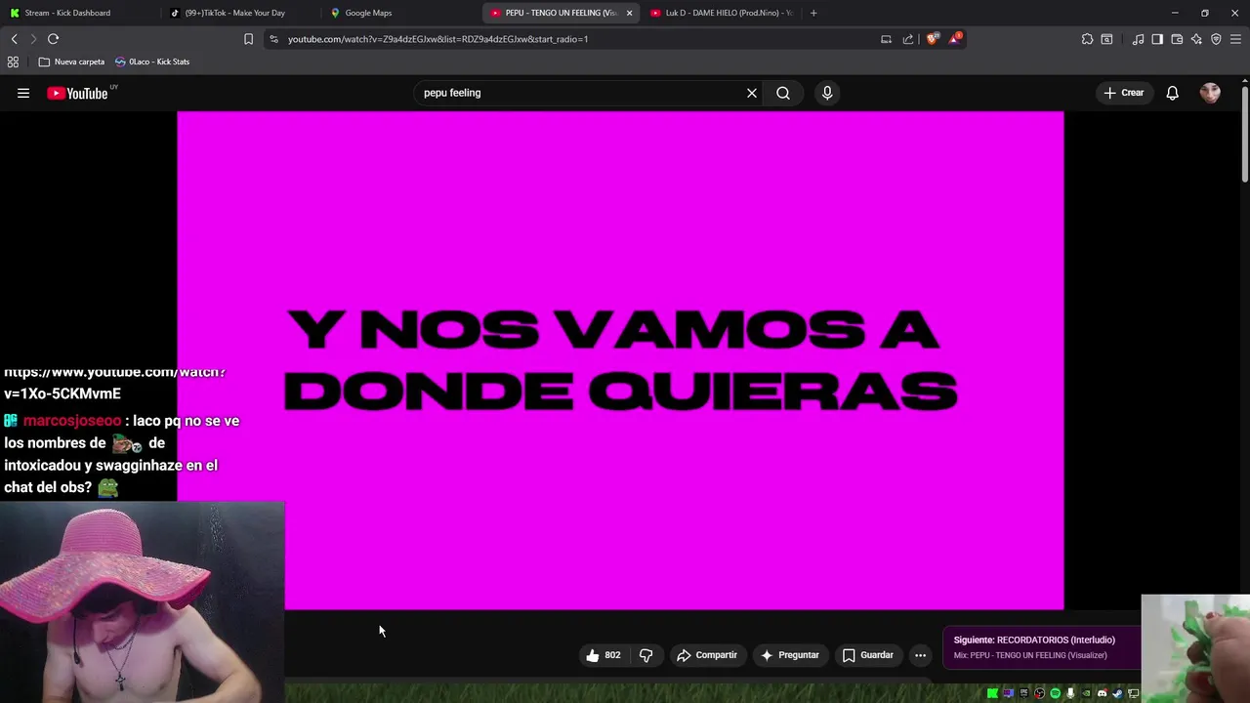Open the Discord icon in the taskbar
Image resolution: width=1250 pixels, height=703 pixels.
tap(1102, 693)
